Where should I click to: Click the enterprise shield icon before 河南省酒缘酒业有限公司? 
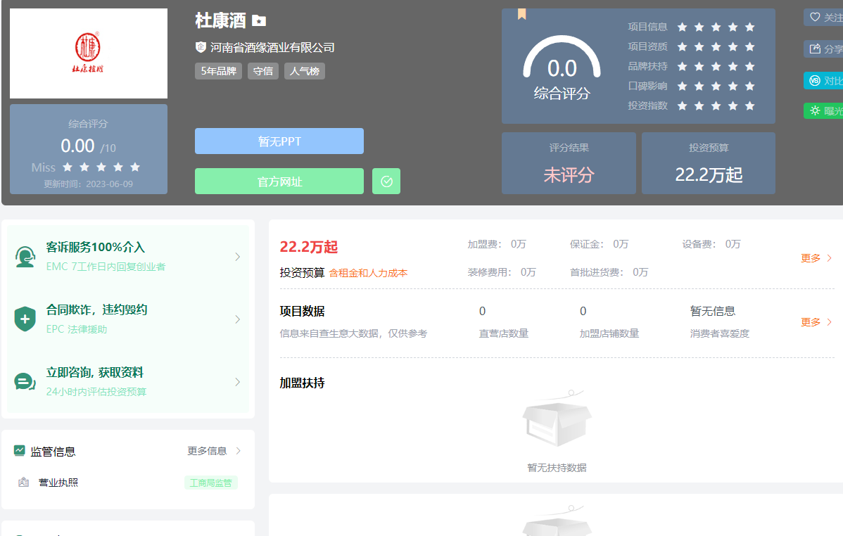pos(201,47)
